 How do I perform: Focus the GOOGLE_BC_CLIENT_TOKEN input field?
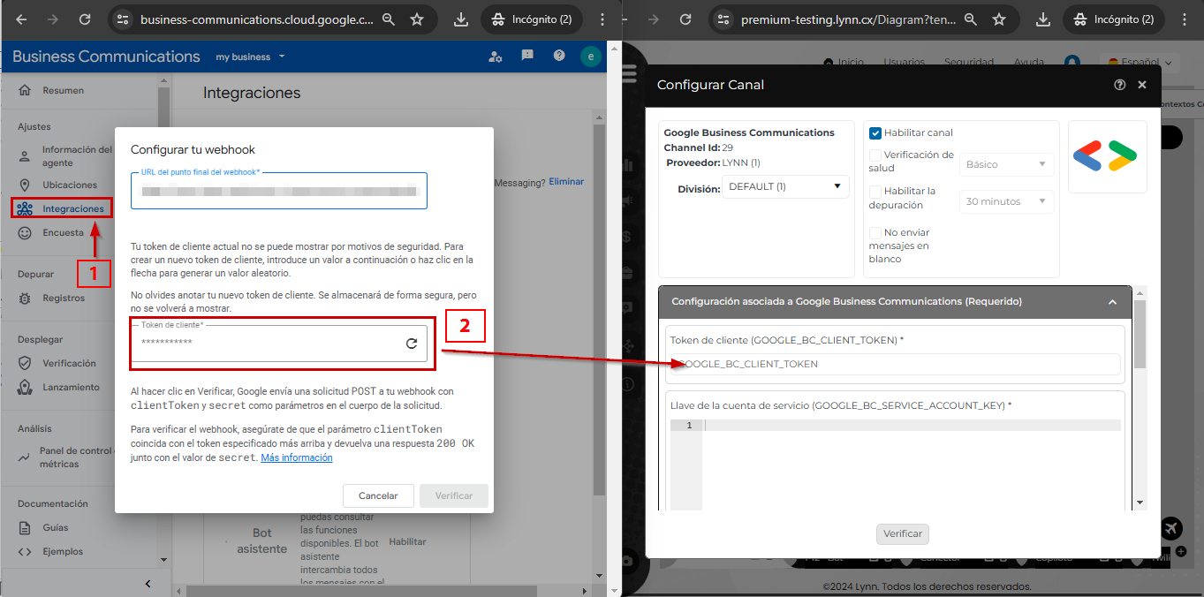point(895,364)
